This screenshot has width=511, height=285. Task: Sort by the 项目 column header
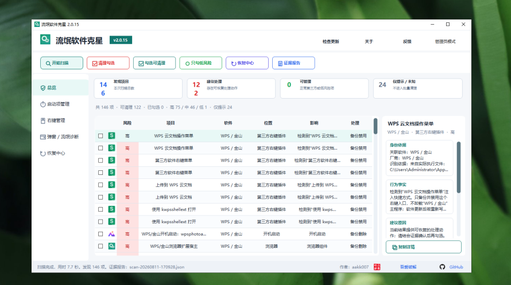[x=171, y=123]
